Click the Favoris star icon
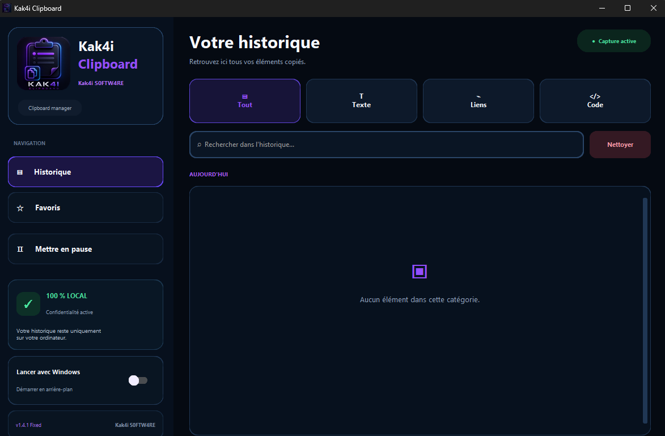The width and height of the screenshot is (665, 436). (x=20, y=208)
